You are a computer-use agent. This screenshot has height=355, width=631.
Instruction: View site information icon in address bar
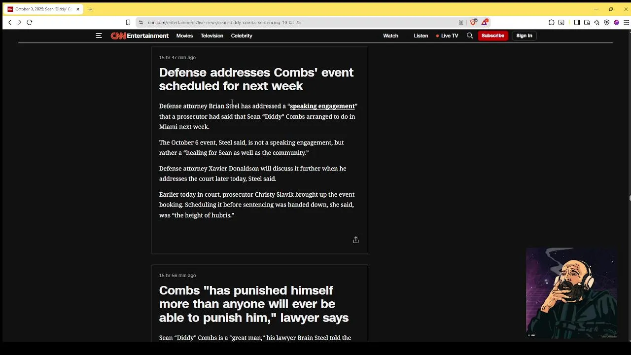[141, 22]
